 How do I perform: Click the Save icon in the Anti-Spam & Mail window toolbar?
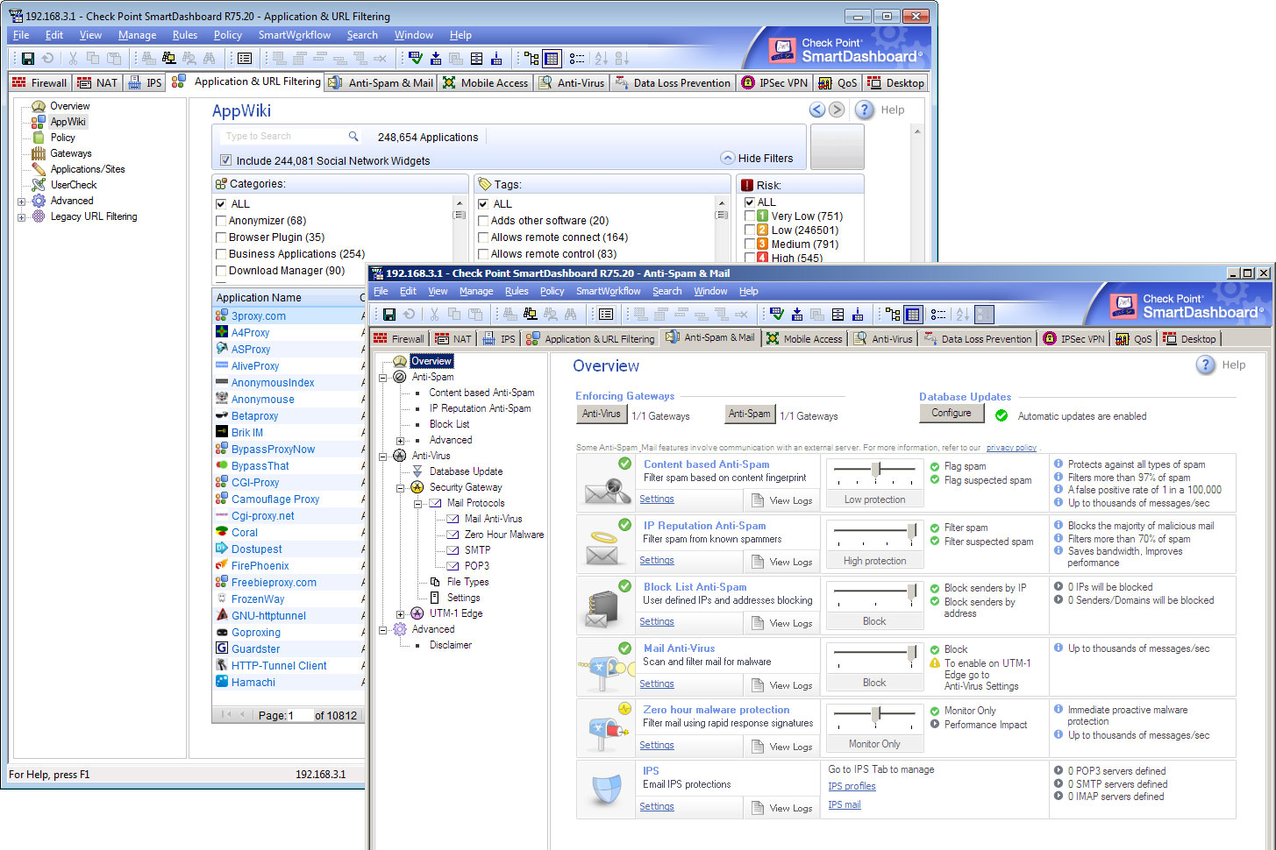(389, 315)
